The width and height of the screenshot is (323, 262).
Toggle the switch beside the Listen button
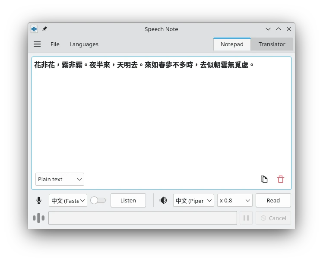(98, 200)
